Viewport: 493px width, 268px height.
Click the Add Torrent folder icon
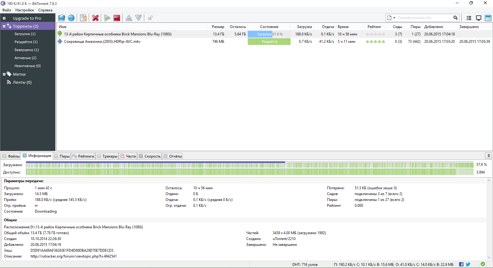tap(62, 18)
